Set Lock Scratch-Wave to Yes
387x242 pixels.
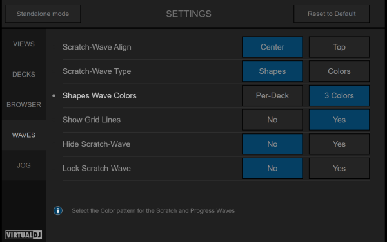339,169
